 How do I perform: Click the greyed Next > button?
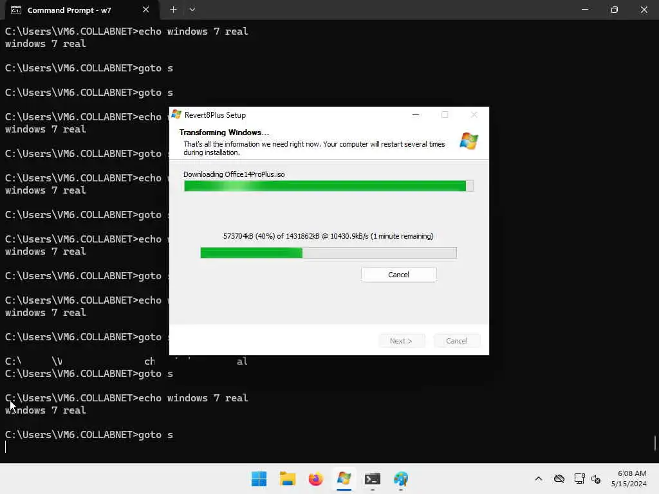[402, 341]
